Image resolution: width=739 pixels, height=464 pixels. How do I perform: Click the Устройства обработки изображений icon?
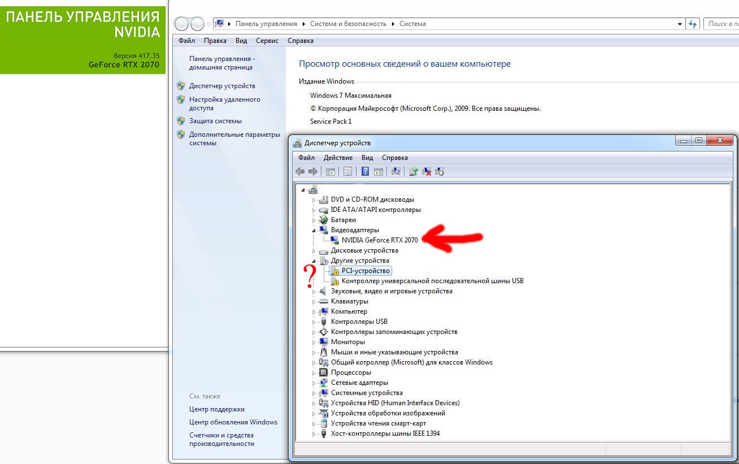(324, 413)
